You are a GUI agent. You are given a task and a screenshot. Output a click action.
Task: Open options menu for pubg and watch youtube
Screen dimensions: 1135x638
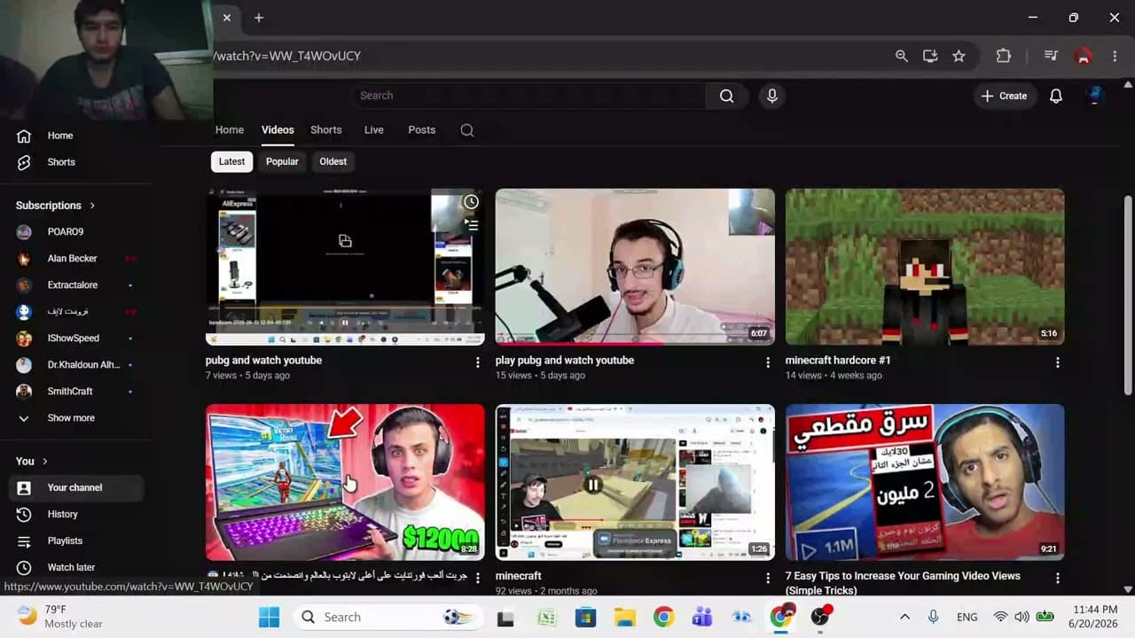[478, 362]
